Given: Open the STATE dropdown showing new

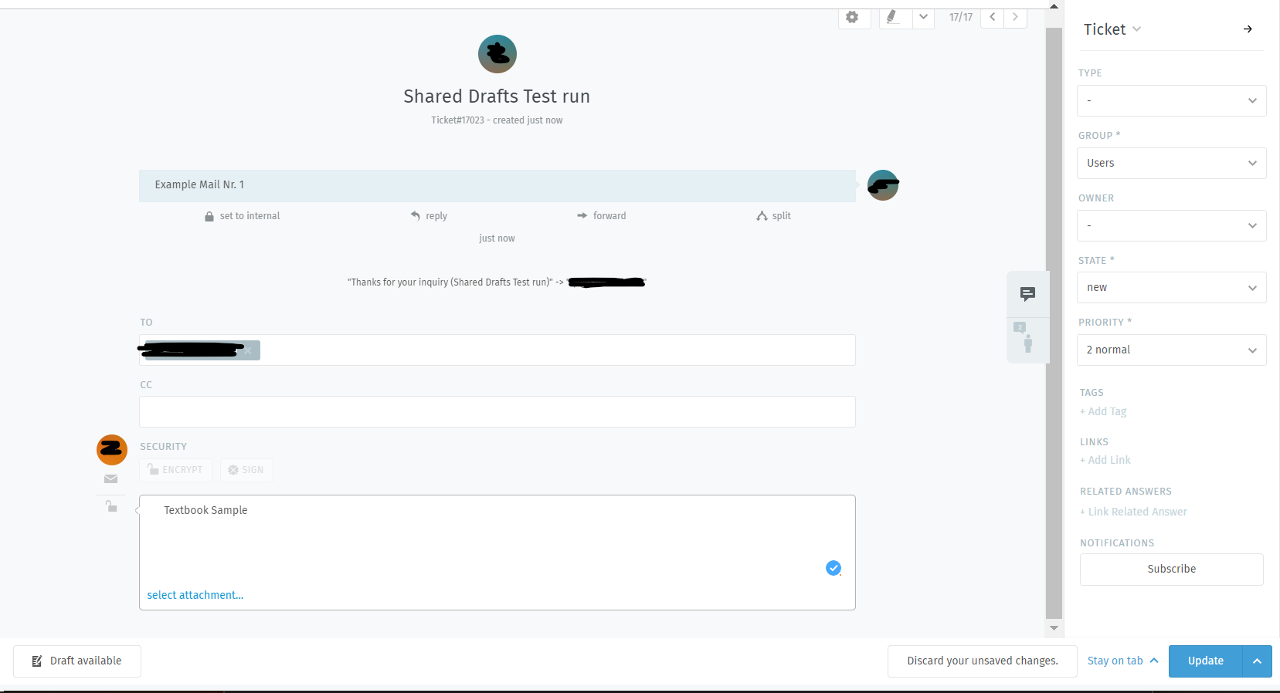Looking at the screenshot, I should pos(1171,288).
